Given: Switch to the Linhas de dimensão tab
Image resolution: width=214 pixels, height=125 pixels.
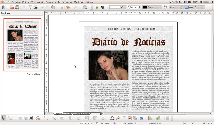Looking at the screenshot, I should (x=81, y=113).
